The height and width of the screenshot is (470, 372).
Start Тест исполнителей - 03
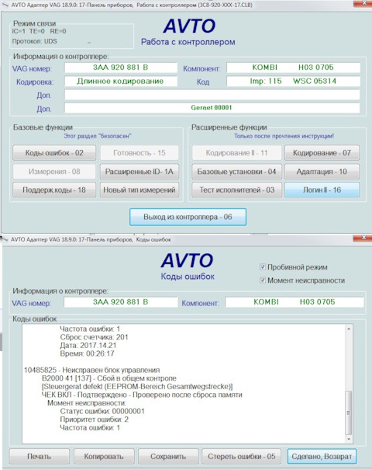236,190
